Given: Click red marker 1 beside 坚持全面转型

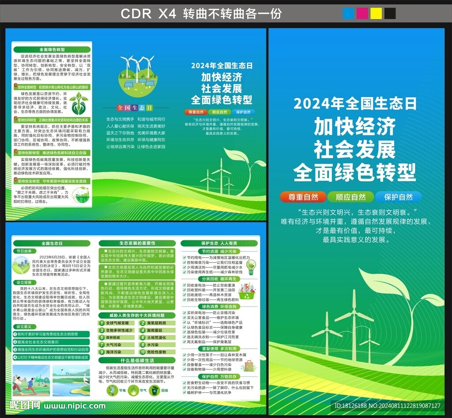Looking at the screenshot, I should click(x=15, y=86).
